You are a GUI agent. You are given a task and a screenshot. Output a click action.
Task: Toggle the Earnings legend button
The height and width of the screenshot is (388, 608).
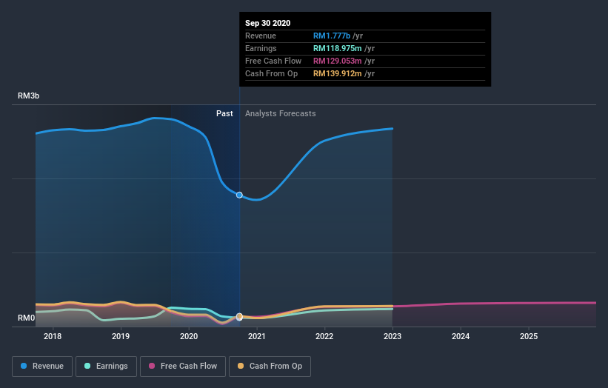tap(106, 367)
